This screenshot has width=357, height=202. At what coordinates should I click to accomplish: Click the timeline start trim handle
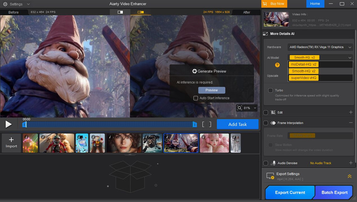click(x=24, y=124)
